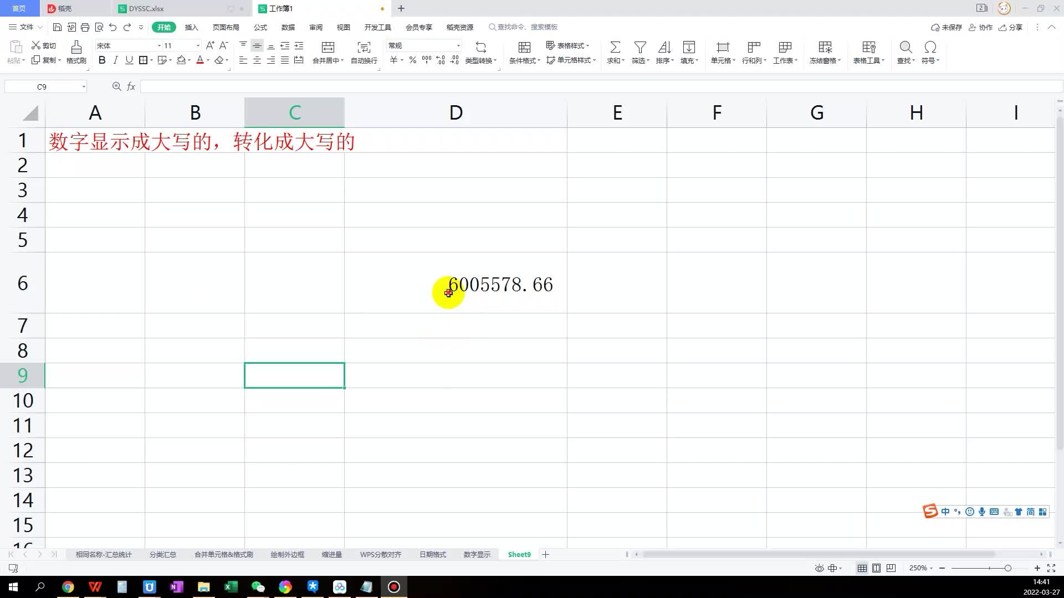
Task: Click the Redo arrow icon
Action: pos(127,27)
